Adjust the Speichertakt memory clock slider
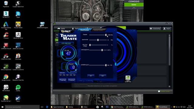The width and height of the screenshot is (194, 109). pyautogui.click(x=98, y=40)
